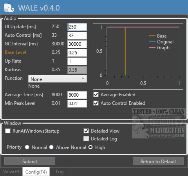Click the GC Interval input field
This screenshot has height=176, width=188.
(77, 44)
